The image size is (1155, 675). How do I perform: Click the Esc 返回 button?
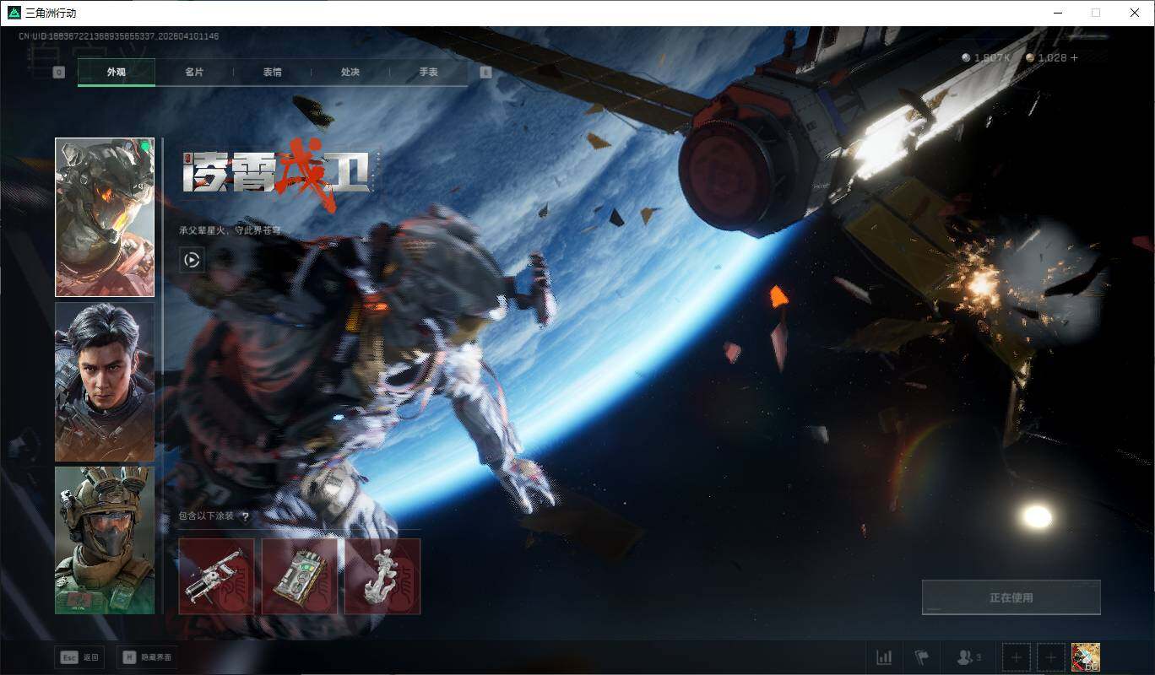click(79, 657)
